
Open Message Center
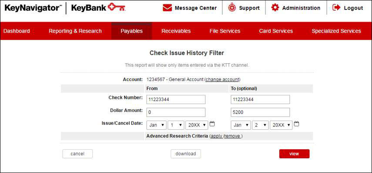point(196,8)
